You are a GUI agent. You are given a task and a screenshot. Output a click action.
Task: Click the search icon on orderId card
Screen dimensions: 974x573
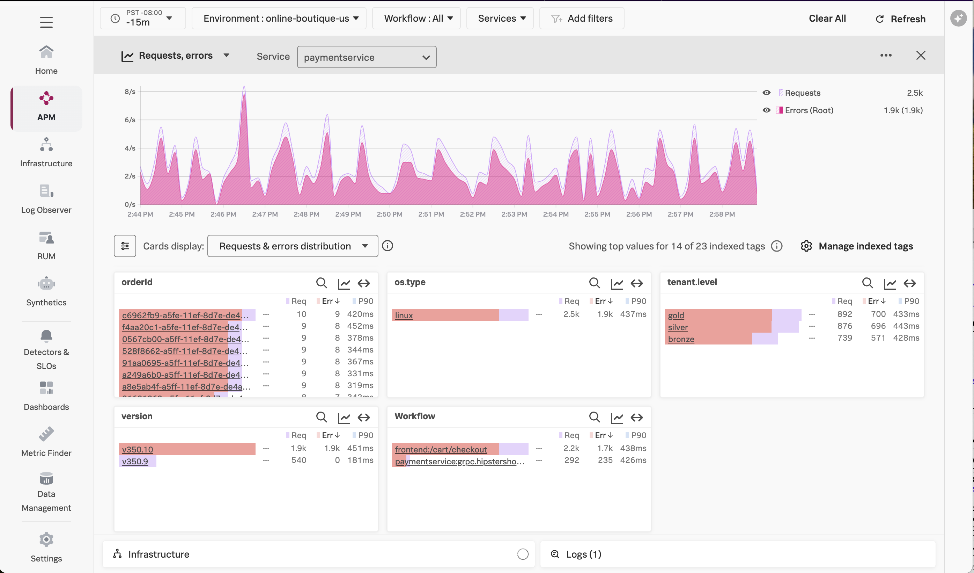click(321, 283)
